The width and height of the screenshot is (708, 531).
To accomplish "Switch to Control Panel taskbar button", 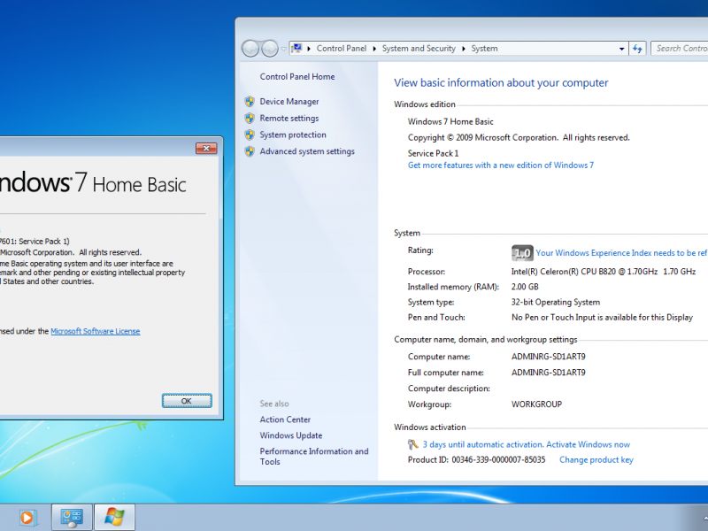I will (x=72, y=518).
